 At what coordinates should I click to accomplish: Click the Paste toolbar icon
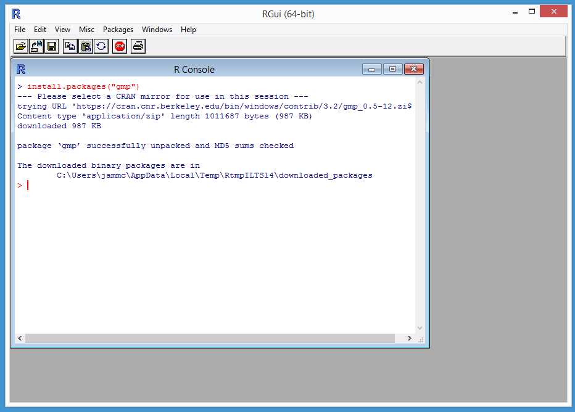coord(86,46)
